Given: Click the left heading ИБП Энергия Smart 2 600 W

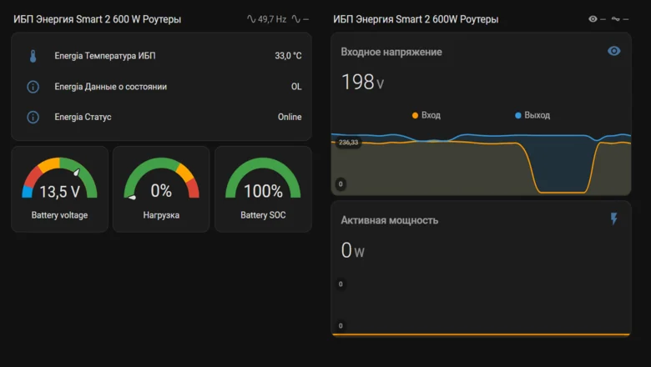Looking at the screenshot, I should click(97, 19).
